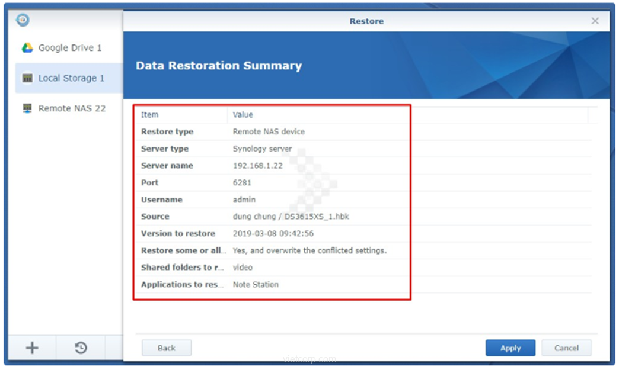Screen dimensions: 619x370
Task: Select Local Storage 1 task
Action: click(71, 78)
